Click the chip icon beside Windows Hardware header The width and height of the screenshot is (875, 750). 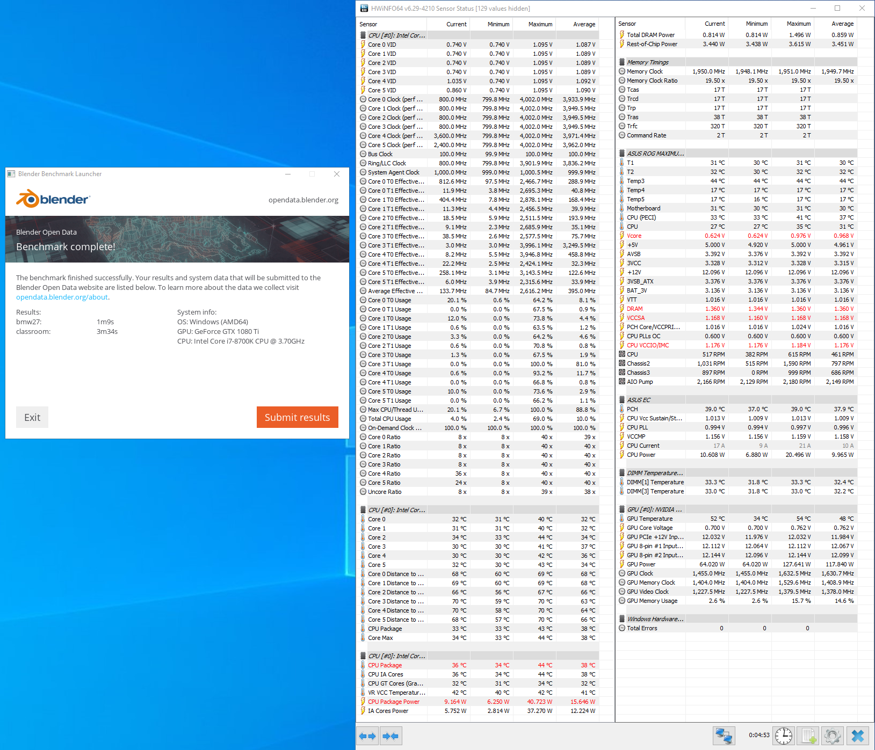(622, 619)
